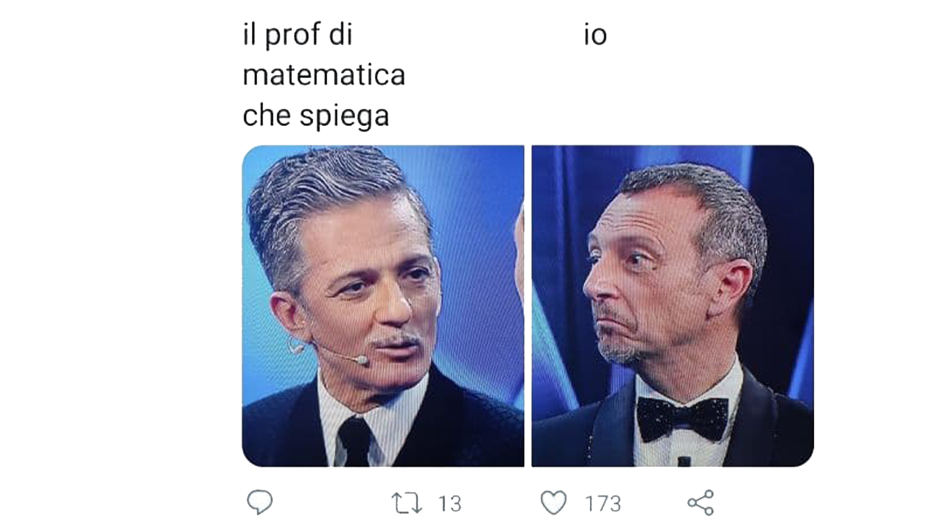Click the text 'che spiega'
The image size is (943, 530).
(x=316, y=116)
